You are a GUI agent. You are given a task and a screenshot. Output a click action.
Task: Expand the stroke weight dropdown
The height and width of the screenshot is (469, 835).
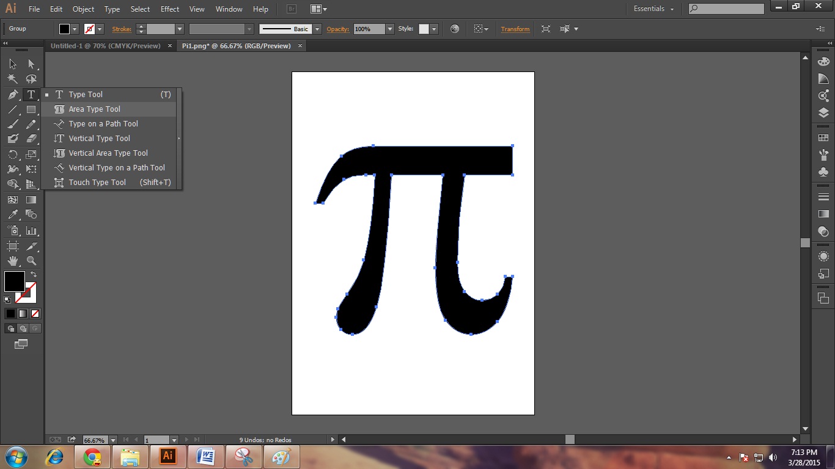tap(180, 29)
